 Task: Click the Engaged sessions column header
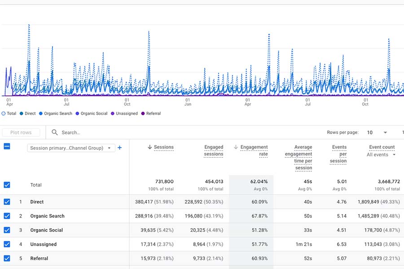tap(213, 150)
